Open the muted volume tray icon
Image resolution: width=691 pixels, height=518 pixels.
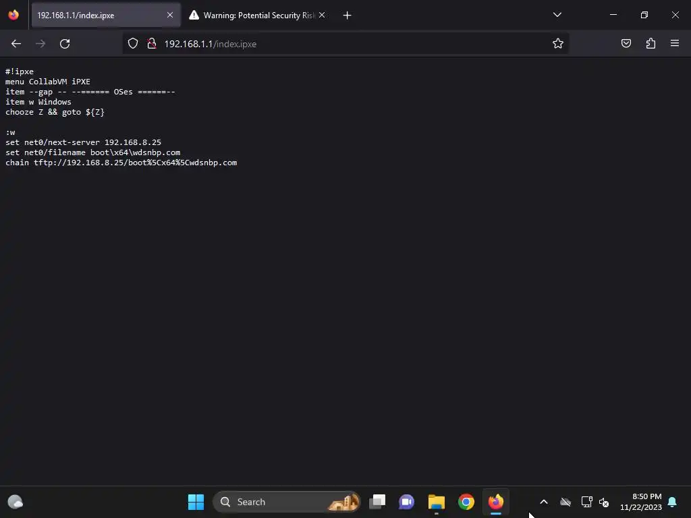pos(604,502)
